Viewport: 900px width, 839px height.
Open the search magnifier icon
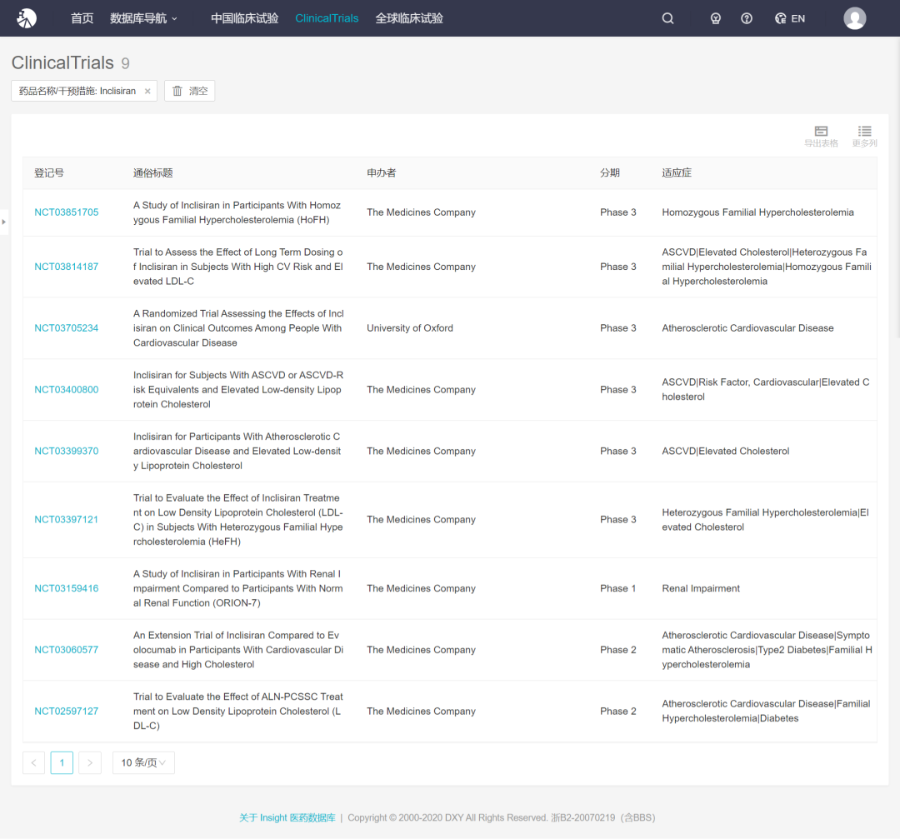pos(667,18)
